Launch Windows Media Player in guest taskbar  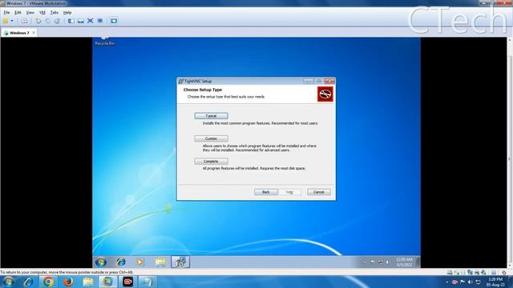[140, 262]
